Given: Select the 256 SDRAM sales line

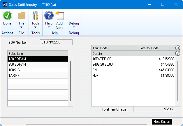Looking at the screenshot, I should coord(38,64).
